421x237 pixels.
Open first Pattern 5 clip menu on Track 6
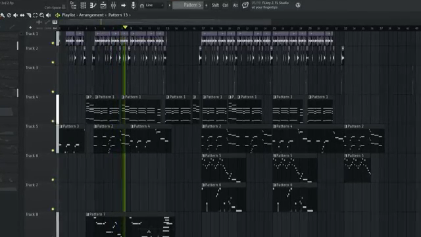point(203,155)
